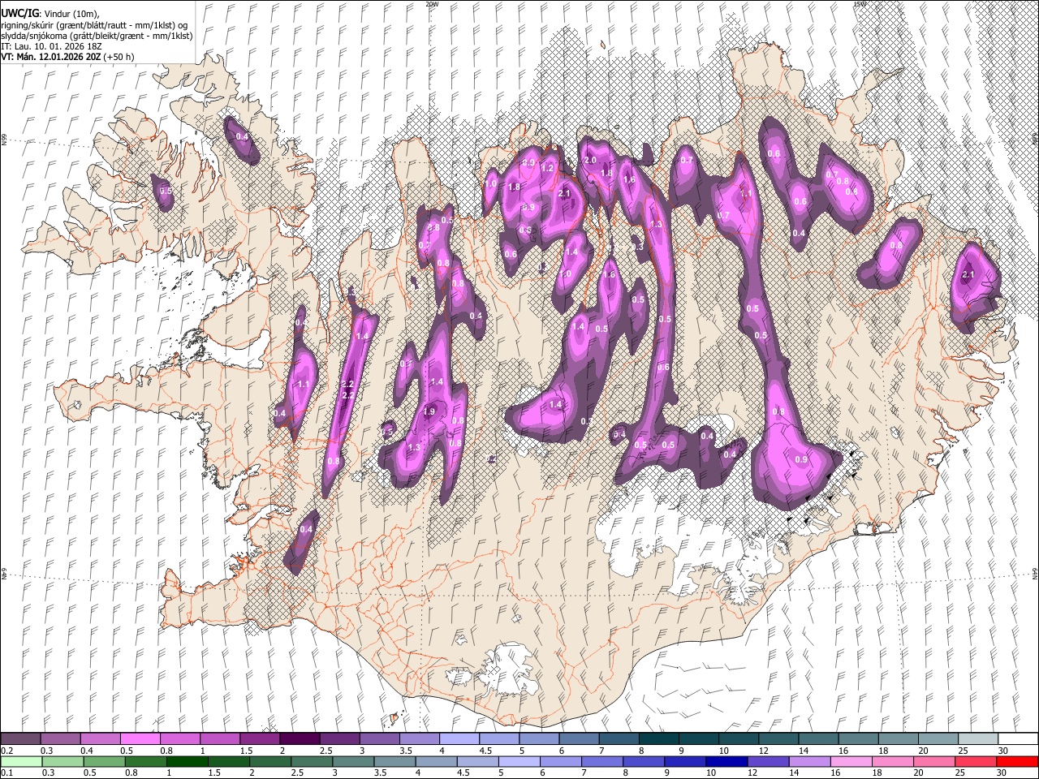Pick the snow legend swatch between 16 and 18
Screen dimensions: 1039x779
[x=857, y=738]
